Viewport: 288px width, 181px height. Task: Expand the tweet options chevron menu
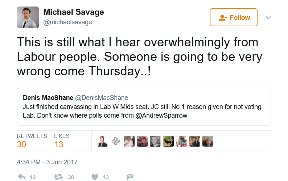[268, 17]
